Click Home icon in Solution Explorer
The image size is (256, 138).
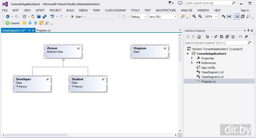click(x=199, y=37)
